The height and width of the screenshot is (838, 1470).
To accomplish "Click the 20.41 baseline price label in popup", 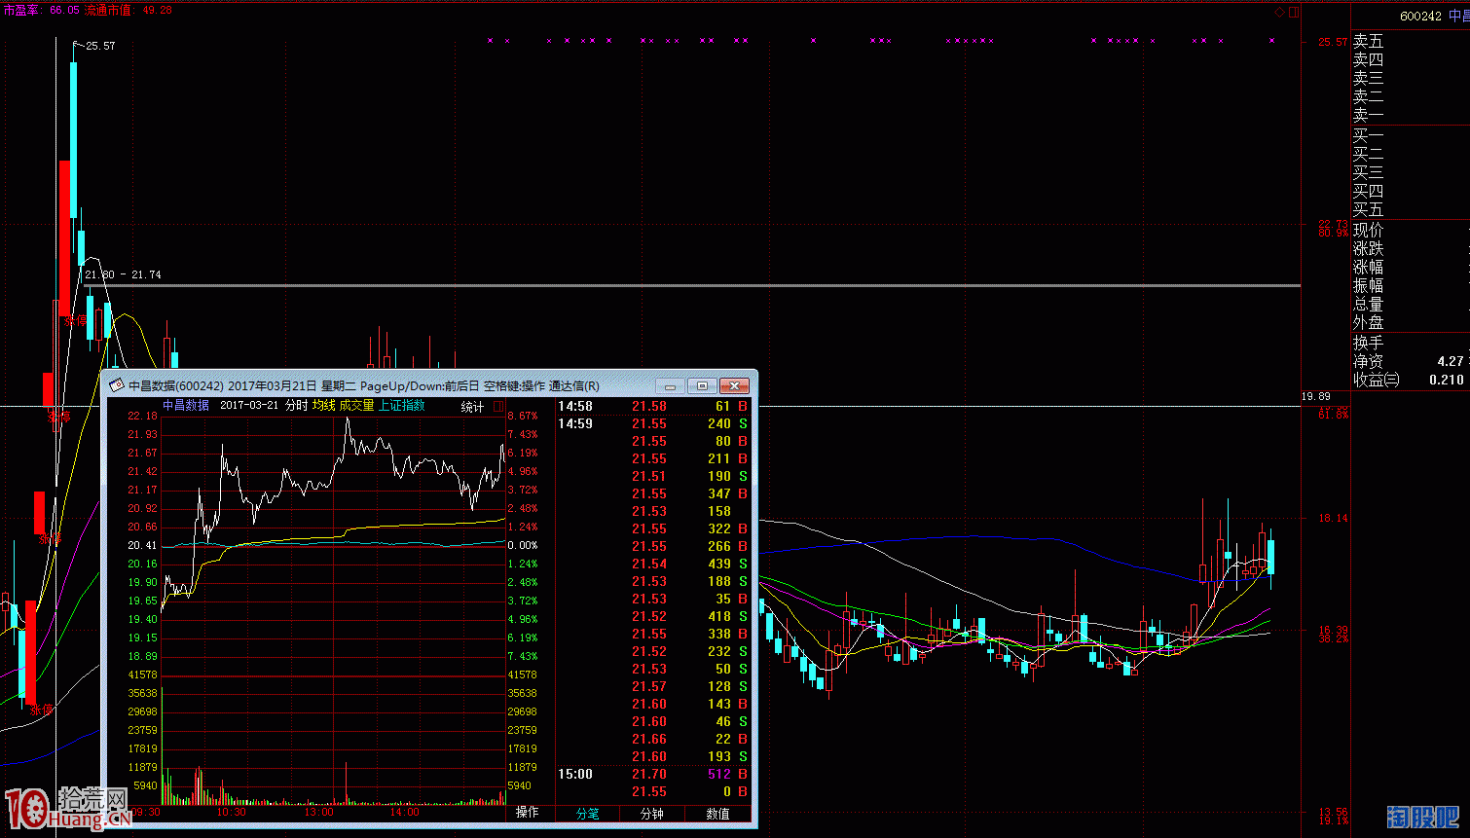I will click(142, 546).
